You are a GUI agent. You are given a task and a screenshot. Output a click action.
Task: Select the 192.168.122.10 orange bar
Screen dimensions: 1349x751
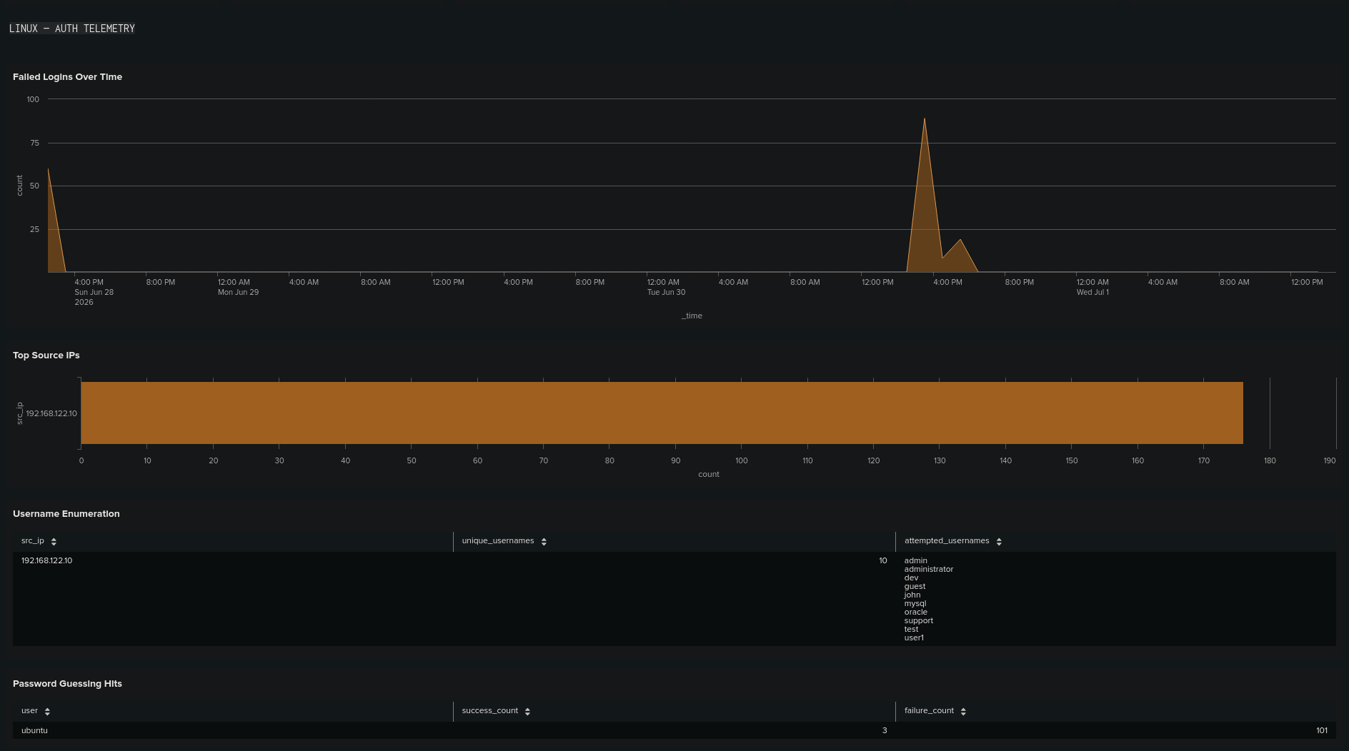(662, 413)
